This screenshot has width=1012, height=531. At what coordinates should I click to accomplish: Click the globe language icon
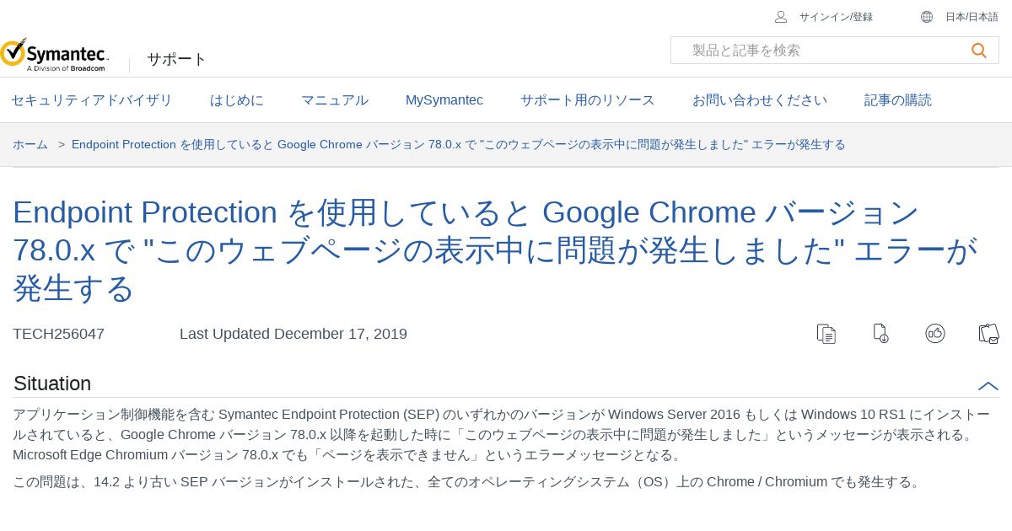(x=927, y=17)
